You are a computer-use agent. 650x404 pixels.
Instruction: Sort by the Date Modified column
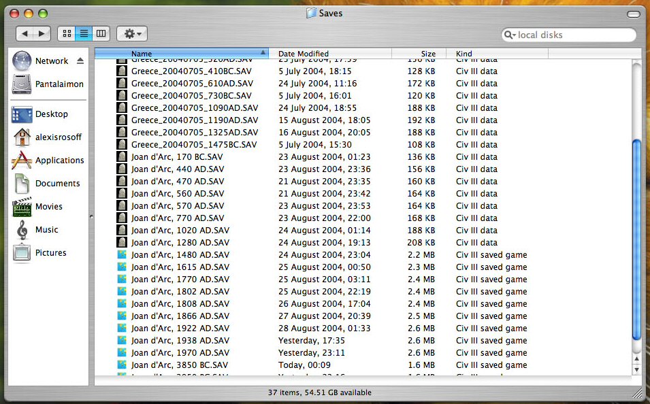point(330,54)
